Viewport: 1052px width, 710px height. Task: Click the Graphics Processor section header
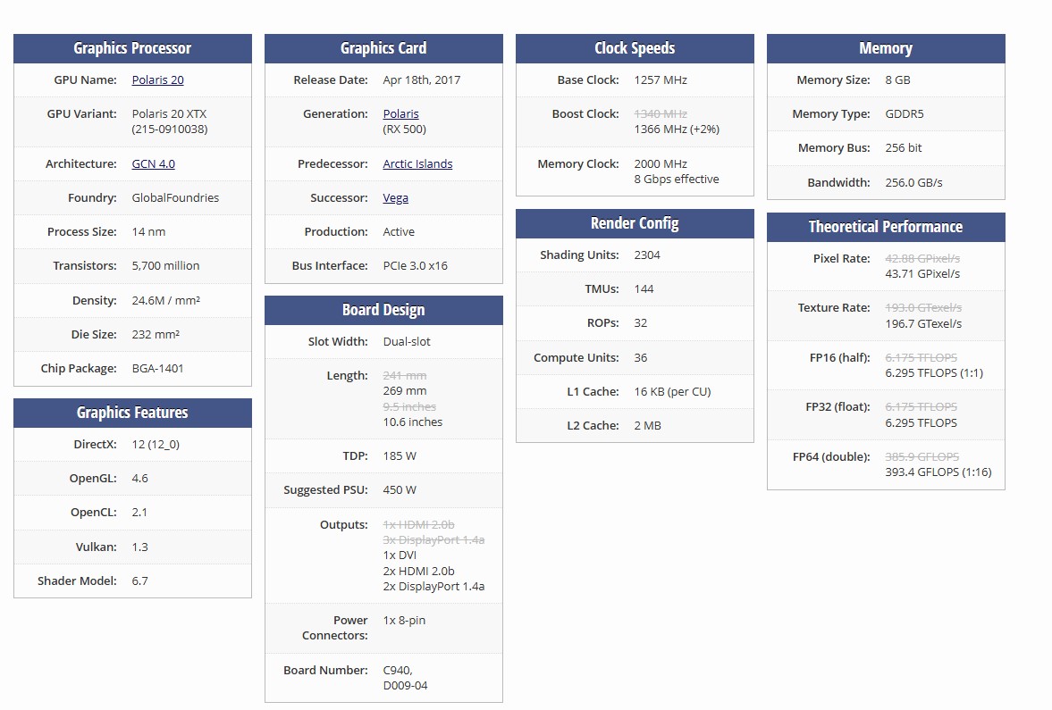click(132, 48)
